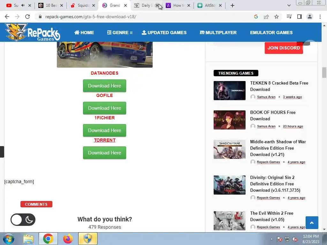The width and height of the screenshot is (327, 245).
Task: Open the Google icon in address bar
Action: [x=256, y=17]
